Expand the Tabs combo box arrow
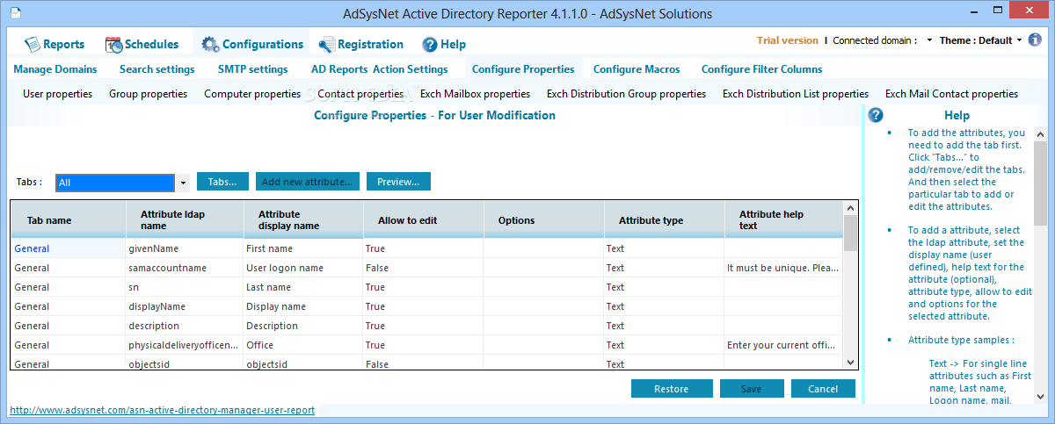1055x424 pixels. [183, 183]
